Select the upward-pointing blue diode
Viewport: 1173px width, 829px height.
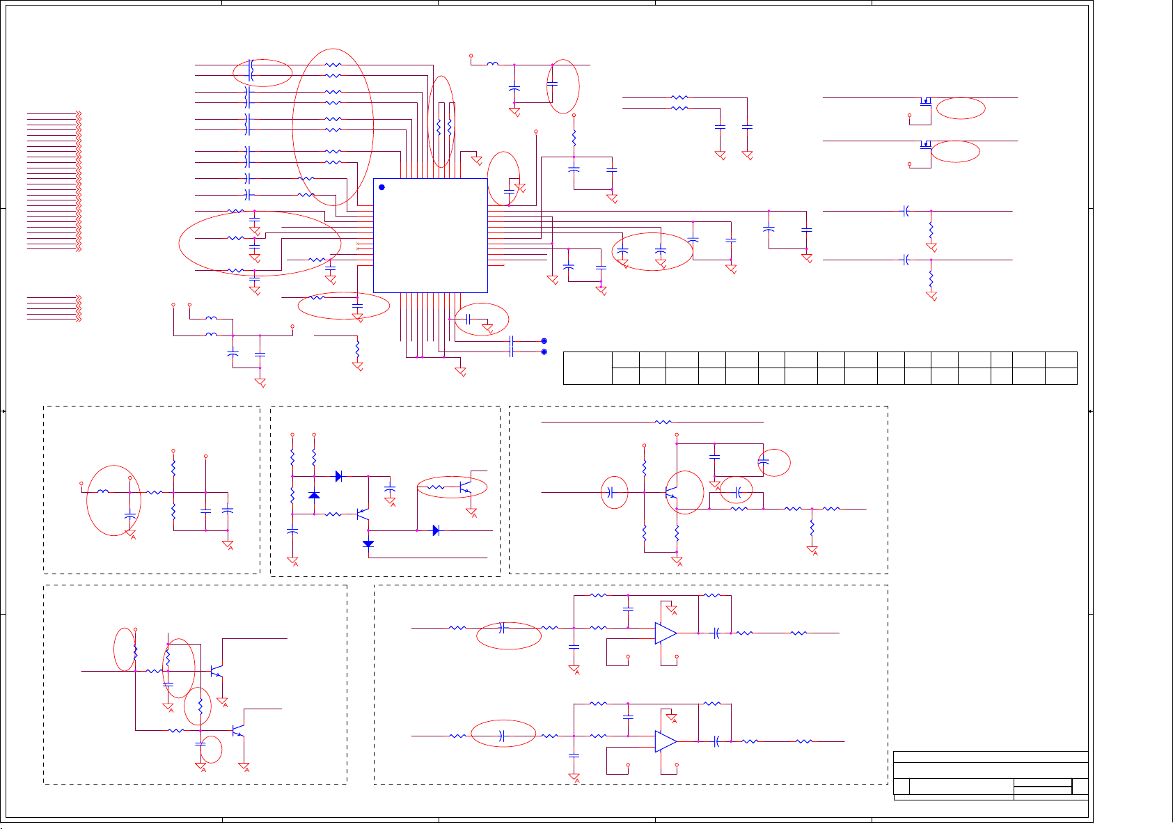point(314,495)
